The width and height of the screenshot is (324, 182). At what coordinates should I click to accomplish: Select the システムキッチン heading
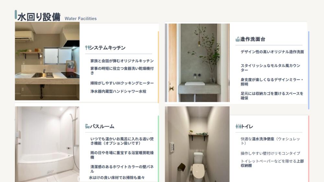point(108,48)
